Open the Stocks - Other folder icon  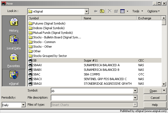(x=31, y=47)
